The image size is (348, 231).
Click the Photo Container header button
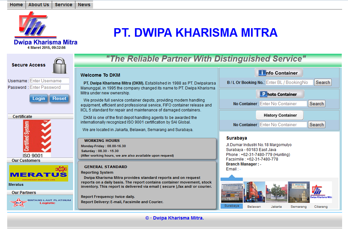pos(280,94)
